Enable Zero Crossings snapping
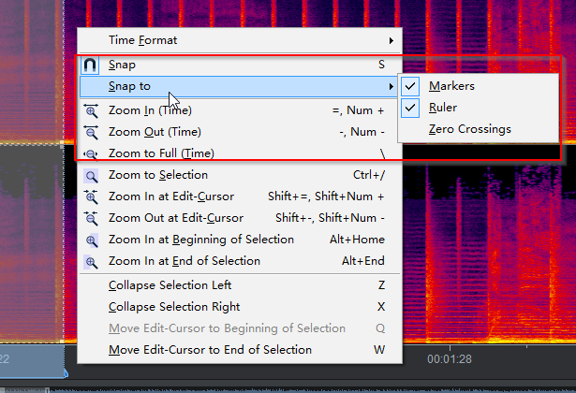Image resolution: width=576 pixels, height=393 pixels. (469, 129)
